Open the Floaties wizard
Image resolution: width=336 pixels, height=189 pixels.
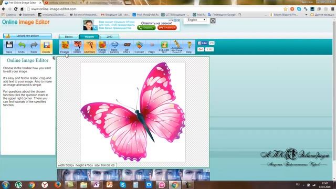65,47
